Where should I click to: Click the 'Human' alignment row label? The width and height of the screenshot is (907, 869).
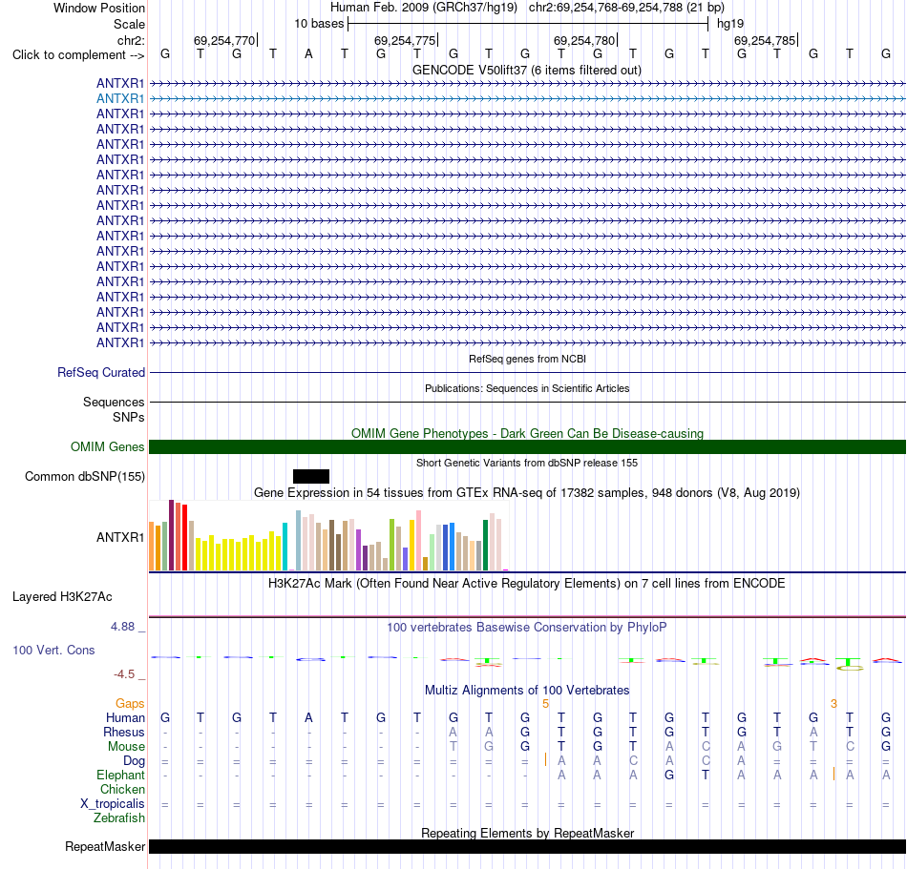125,718
